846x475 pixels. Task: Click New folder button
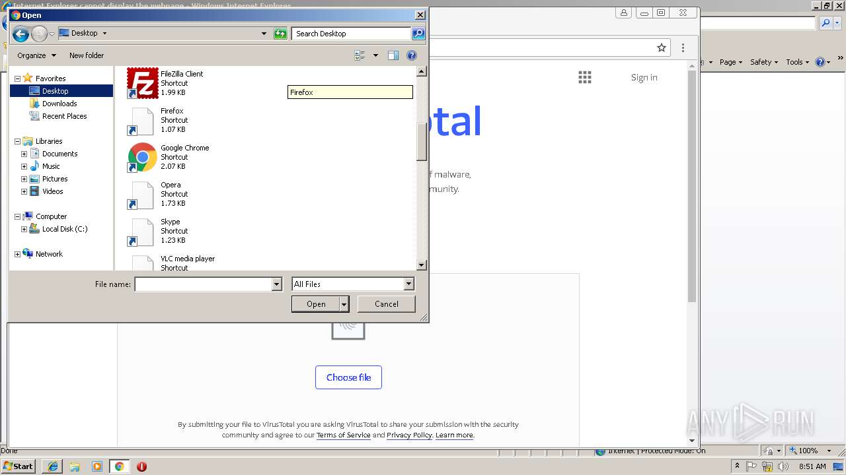[x=87, y=55]
